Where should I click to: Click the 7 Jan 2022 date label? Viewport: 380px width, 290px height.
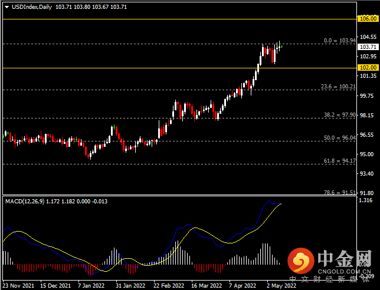[91, 286]
